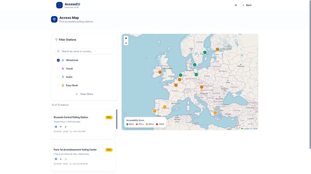Focus the Search by name or country field
Image resolution: width=311 pixels, height=174 pixels.
pyautogui.click(x=85, y=51)
